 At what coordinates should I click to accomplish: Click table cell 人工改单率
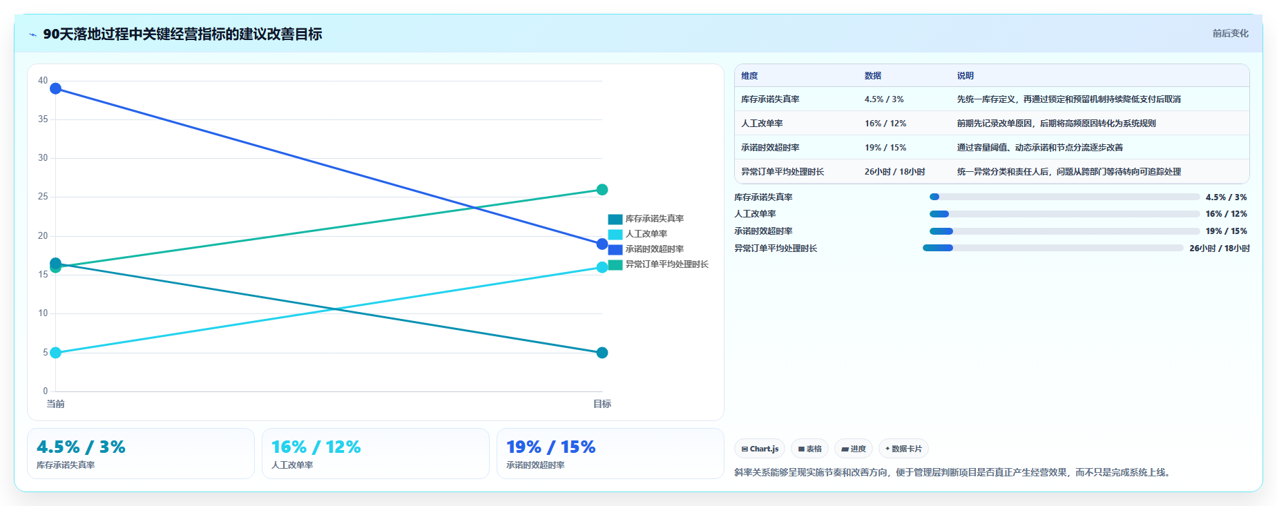762,124
